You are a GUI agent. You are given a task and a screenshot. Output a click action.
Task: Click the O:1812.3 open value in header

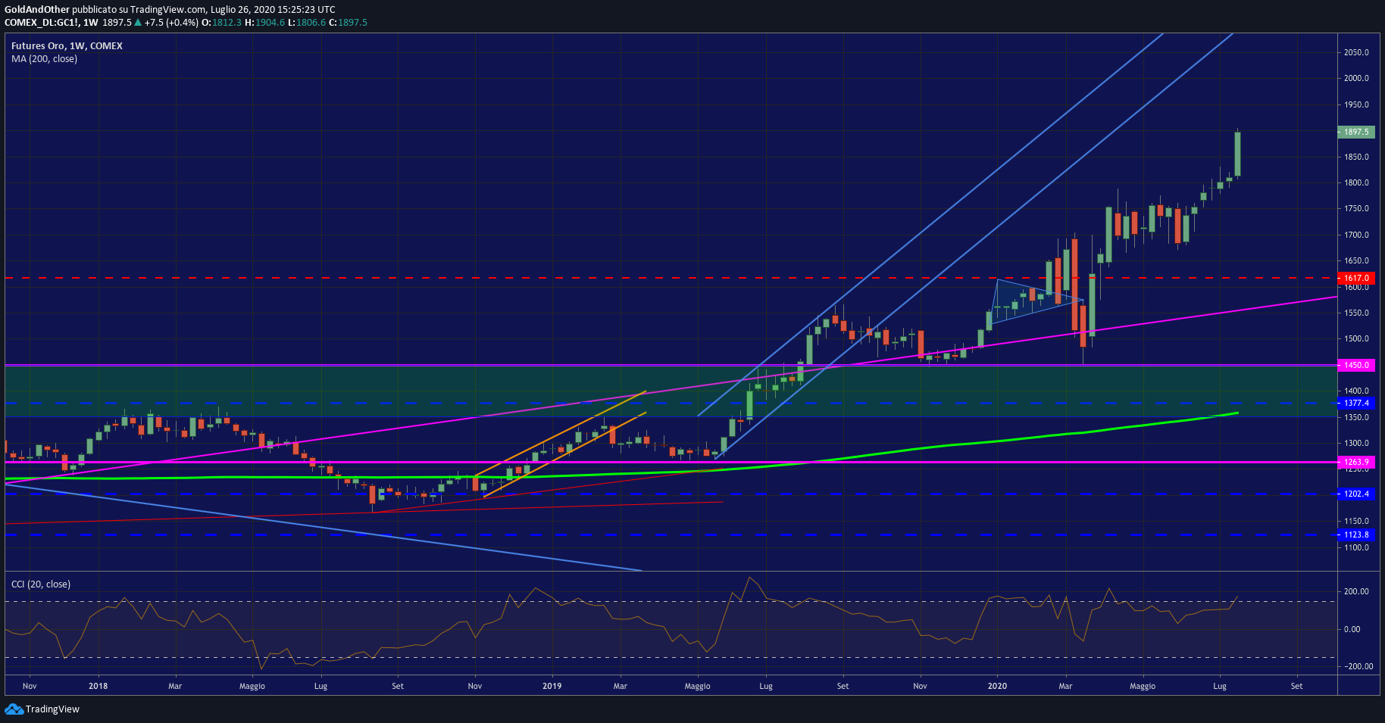click(222, 23)
